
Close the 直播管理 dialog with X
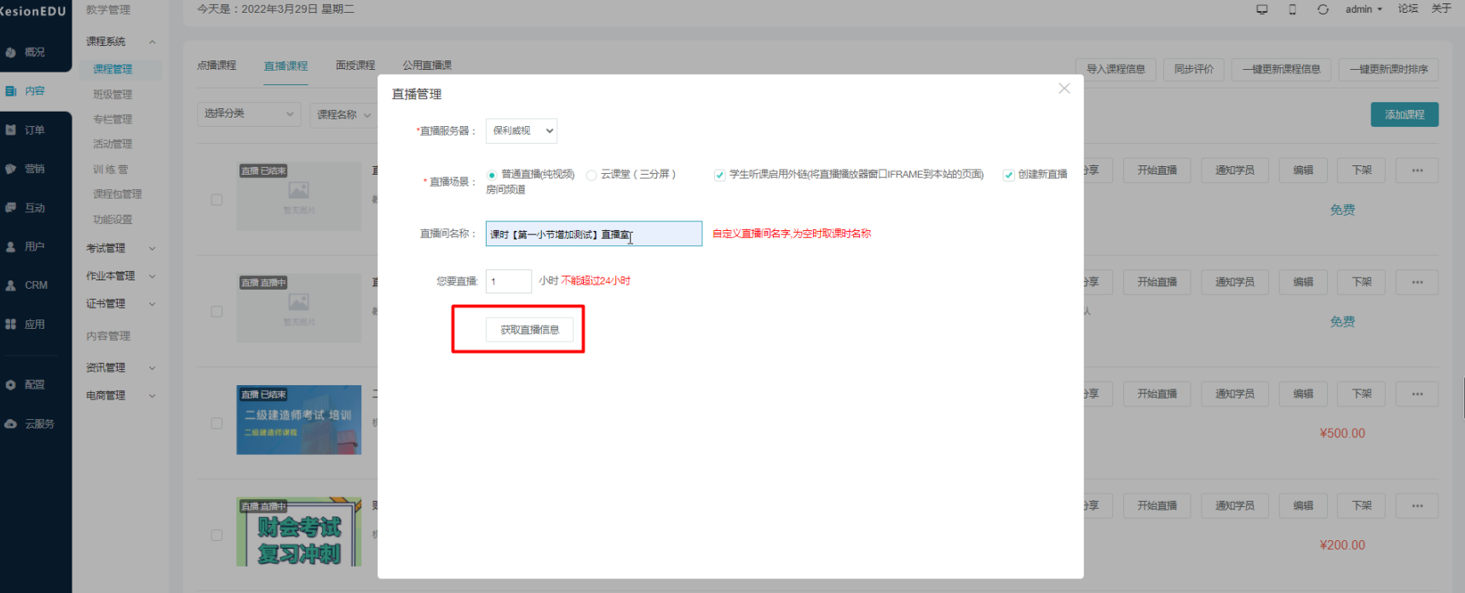pyautogui.click(x=1064, y=89)
